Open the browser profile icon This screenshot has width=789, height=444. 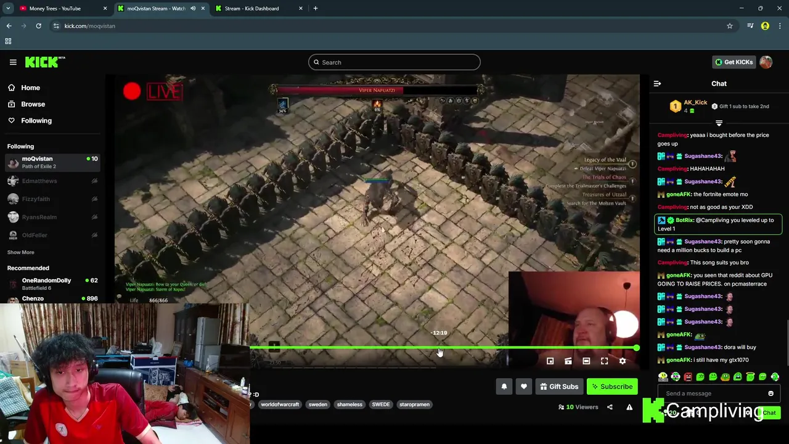pyautogui.click(x=765, y=26)
